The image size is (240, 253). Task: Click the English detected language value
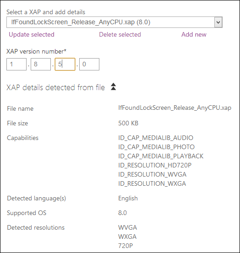(128, 198)
